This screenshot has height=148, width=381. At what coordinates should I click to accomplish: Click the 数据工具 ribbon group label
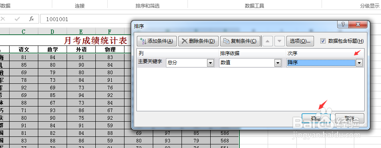(255, 6)
